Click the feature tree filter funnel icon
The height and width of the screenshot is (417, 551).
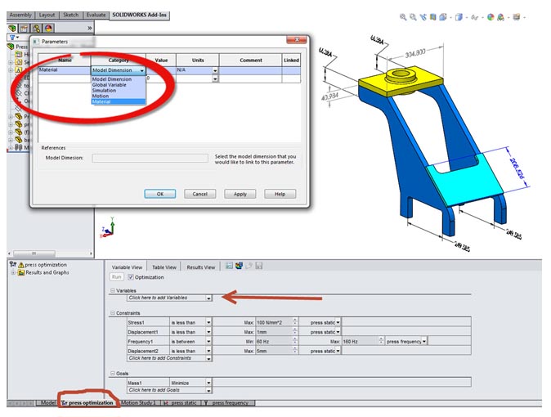coord(12,38)
